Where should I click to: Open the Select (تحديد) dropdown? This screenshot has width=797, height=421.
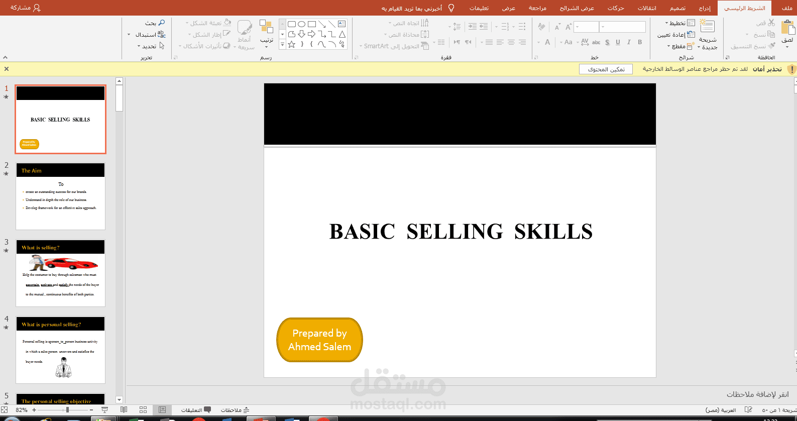pyautogui.click(x=151, y=46)
